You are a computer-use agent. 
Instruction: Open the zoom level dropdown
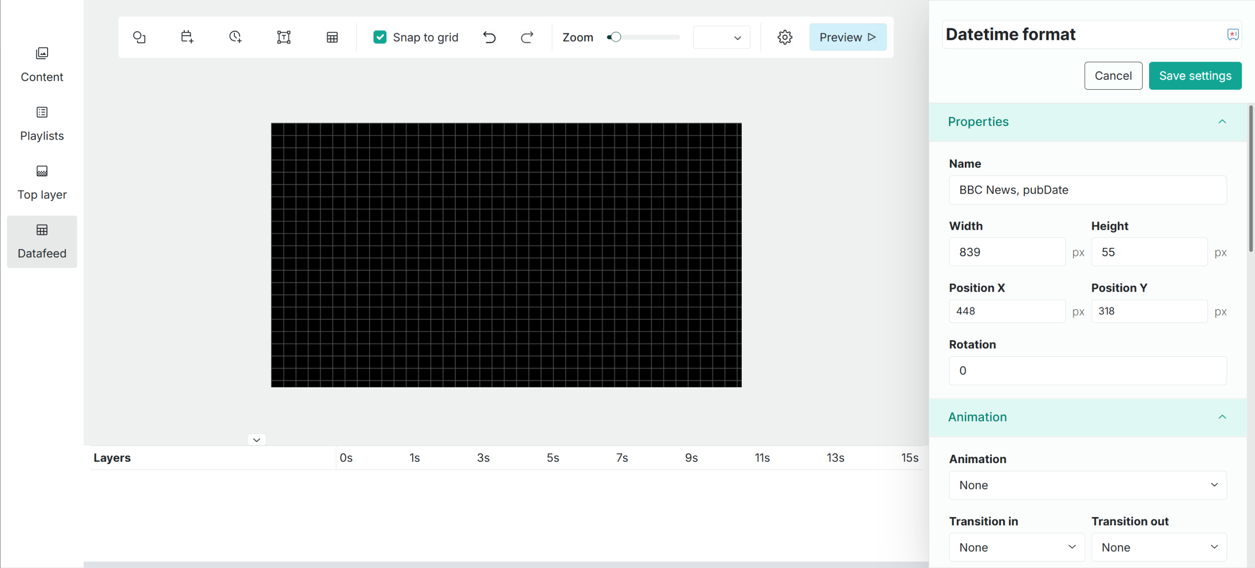[x=722, y=38]
